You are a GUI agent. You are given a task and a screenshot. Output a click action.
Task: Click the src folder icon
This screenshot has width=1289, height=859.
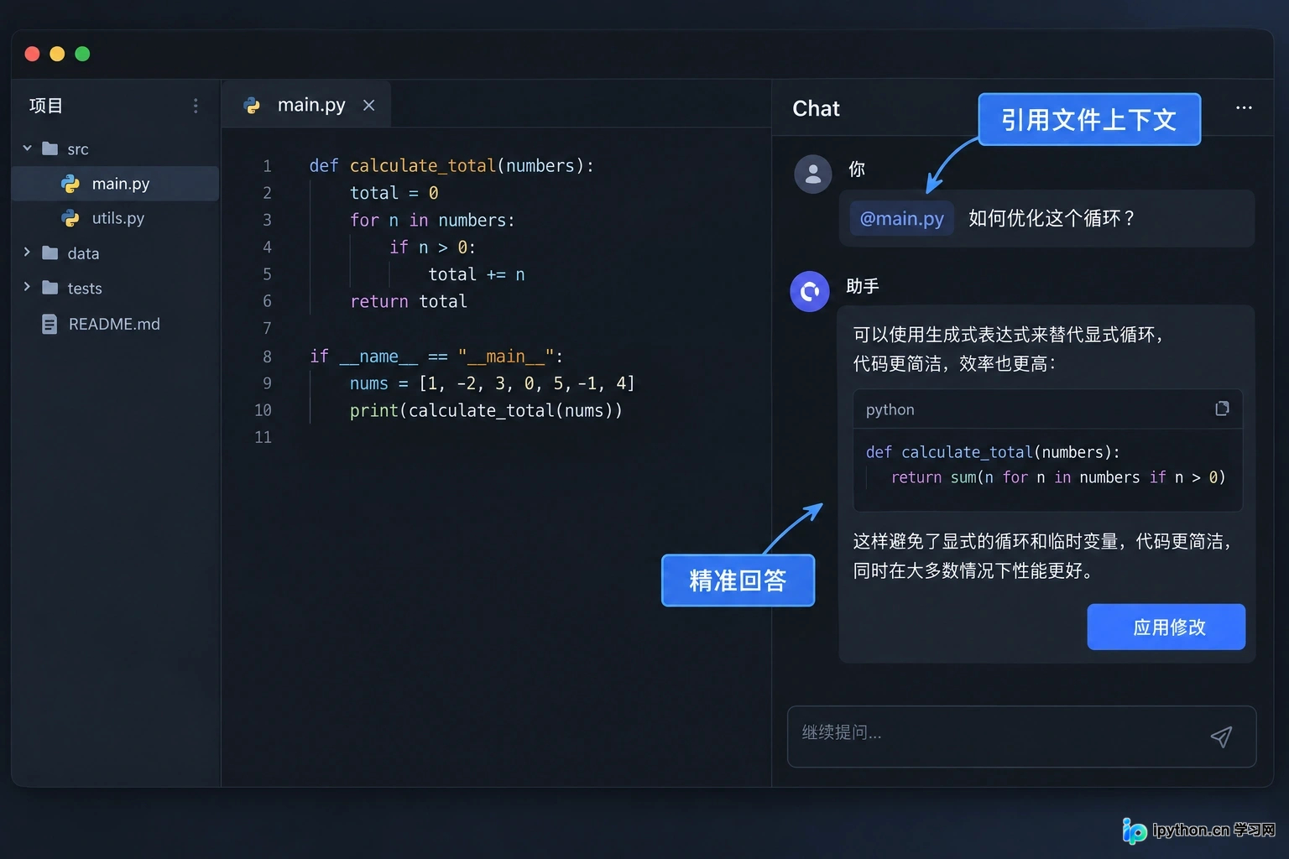[50, 148]
